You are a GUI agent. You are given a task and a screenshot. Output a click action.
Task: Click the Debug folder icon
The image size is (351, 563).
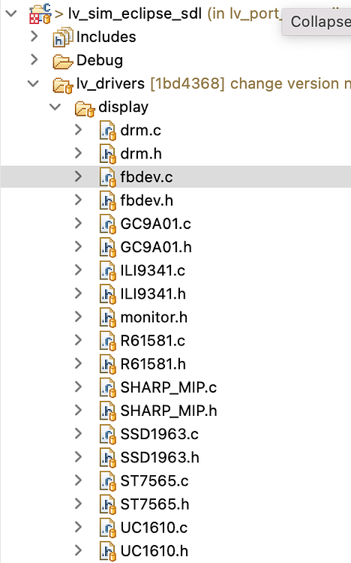[x=63, y=61]
